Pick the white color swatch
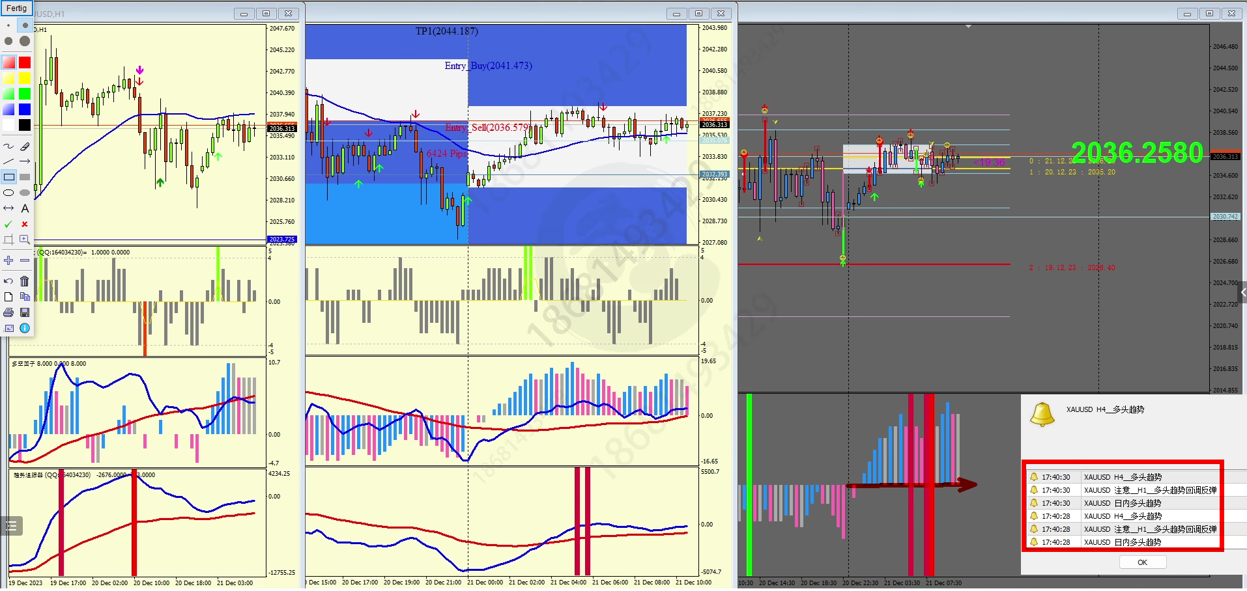Viewport: 1247px width, 591px height. (8, 125)
